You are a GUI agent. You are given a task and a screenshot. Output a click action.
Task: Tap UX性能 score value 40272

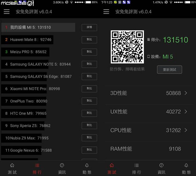(x=173, y=112)
